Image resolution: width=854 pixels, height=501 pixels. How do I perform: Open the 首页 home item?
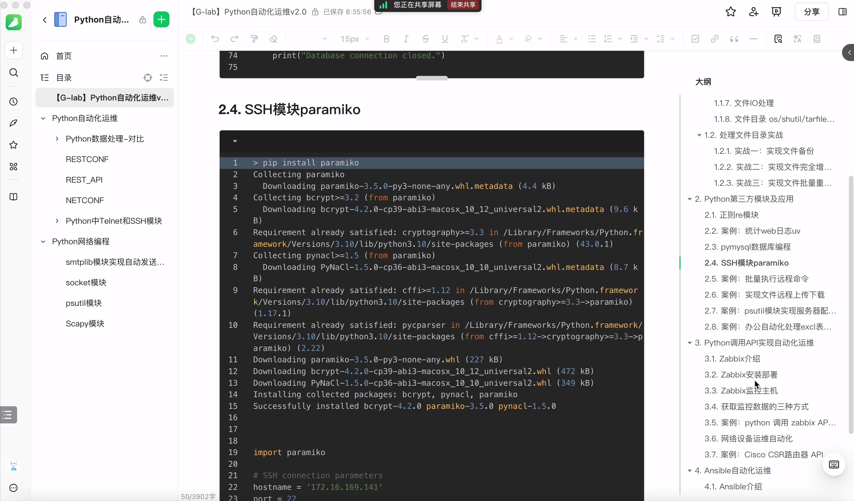click(64, 56)
